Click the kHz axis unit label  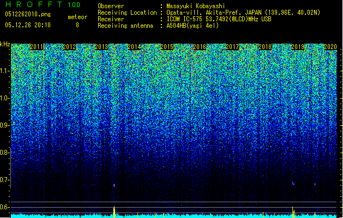coord(5,44)
